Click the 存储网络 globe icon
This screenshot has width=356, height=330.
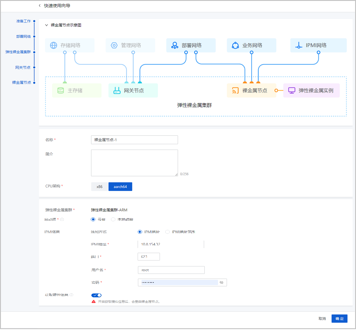tap(53, 45)
